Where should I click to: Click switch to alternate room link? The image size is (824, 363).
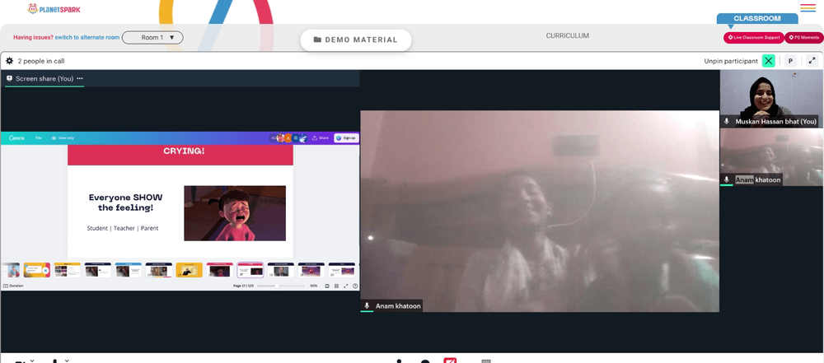pos(87,37)
